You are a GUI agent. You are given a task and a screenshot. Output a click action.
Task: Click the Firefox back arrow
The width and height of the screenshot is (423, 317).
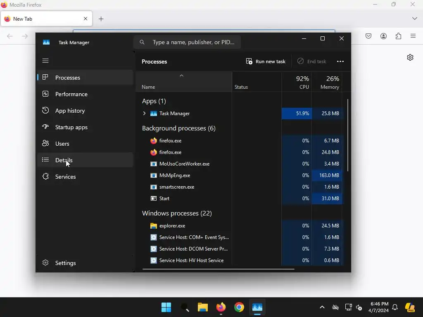click(x=10, y=36)
